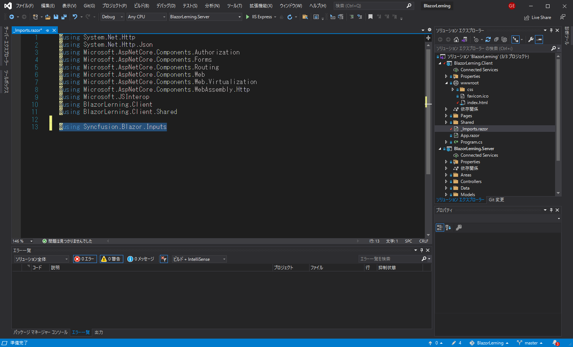Start debugging with IIS Express button

[259, 17]
